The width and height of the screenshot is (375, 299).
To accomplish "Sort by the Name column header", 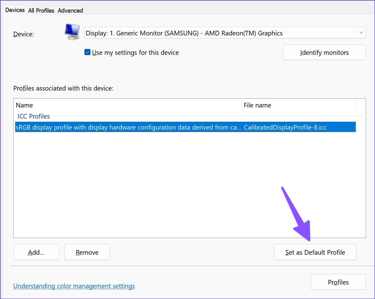I will (128, 105).
